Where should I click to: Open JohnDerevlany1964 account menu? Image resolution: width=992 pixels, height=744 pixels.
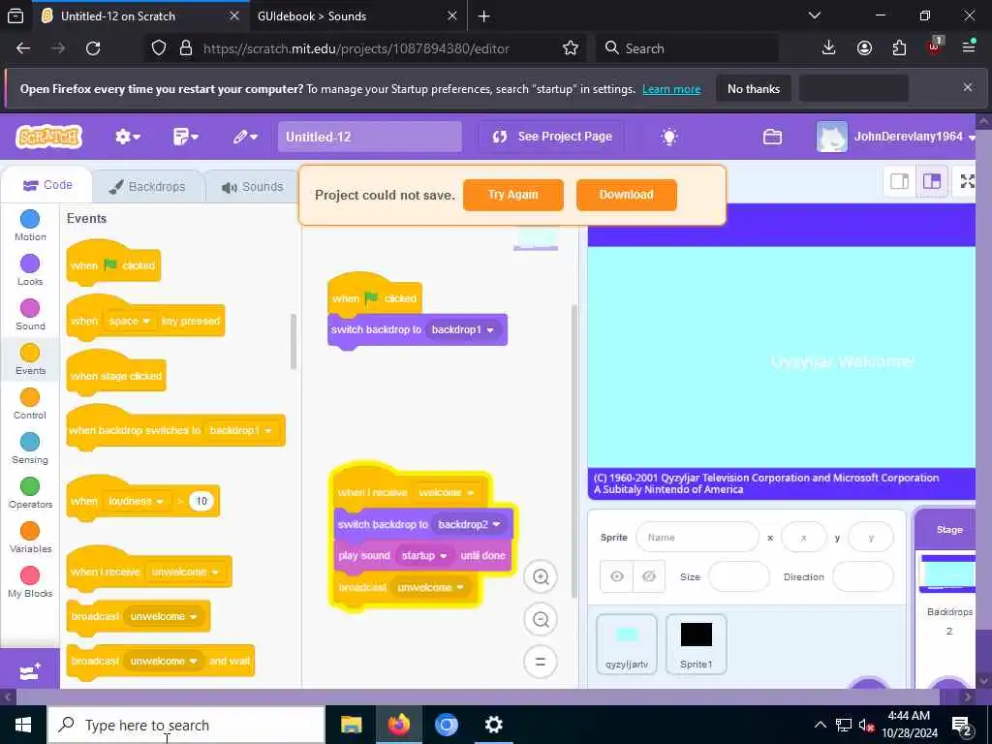click(x=896, y=137)
